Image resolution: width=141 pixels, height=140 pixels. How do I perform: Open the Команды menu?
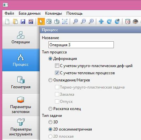[x=53, y=13]
